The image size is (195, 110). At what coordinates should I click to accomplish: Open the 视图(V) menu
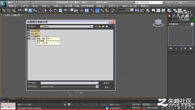tap(46, 6)
